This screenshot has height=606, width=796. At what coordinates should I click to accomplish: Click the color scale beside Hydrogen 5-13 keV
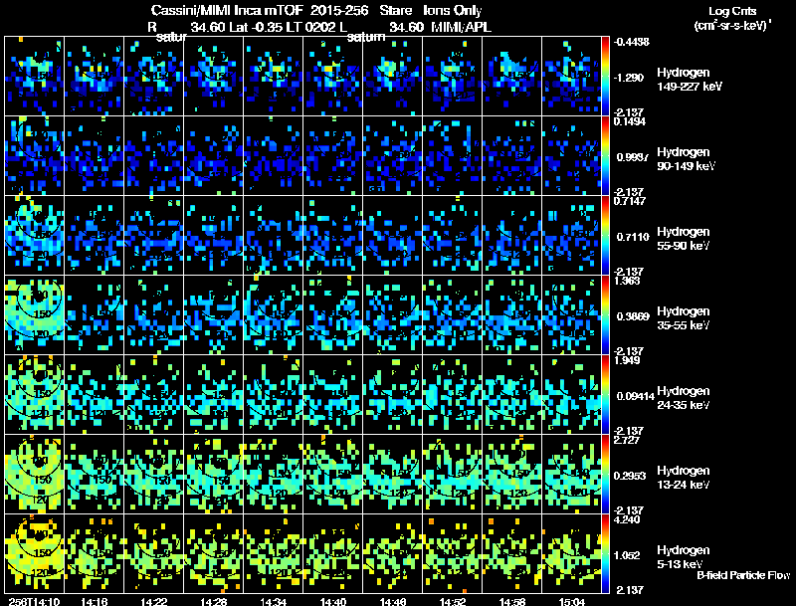(x=607, y=553)
